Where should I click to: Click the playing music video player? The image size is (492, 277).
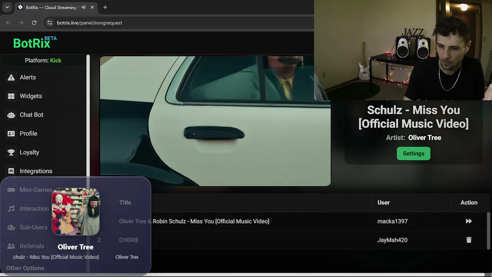[x=215, y=121]
